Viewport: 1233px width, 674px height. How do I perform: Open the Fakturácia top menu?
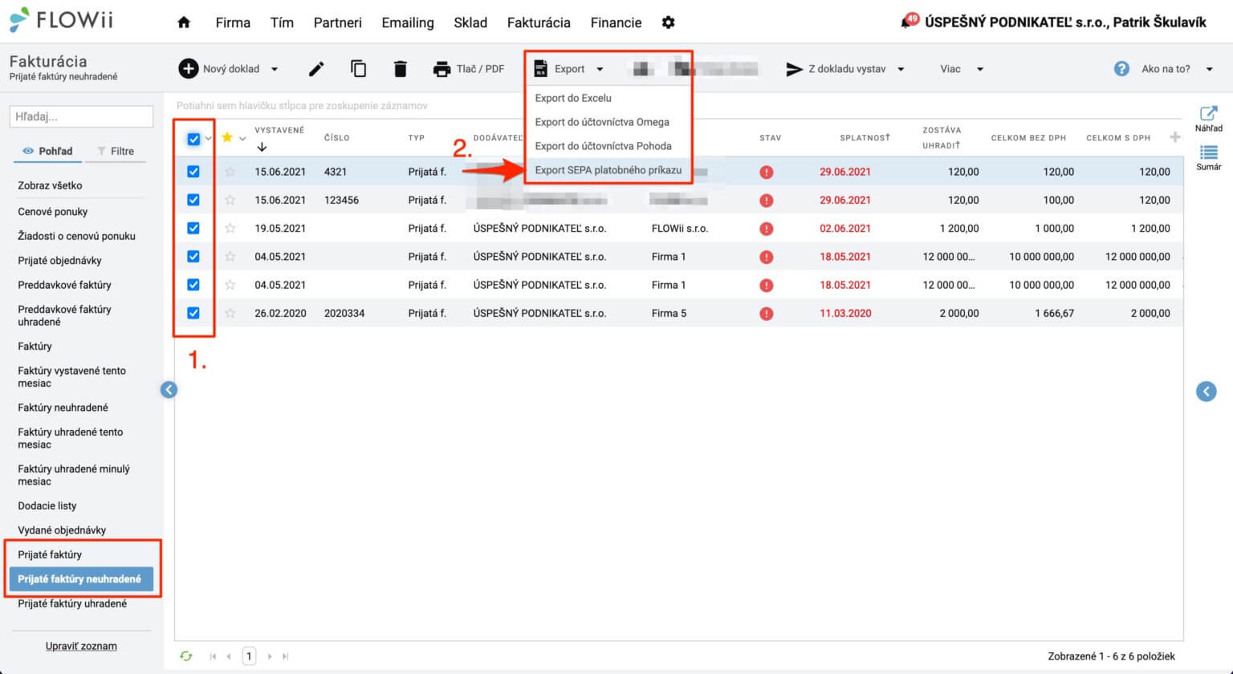[539, 22]
